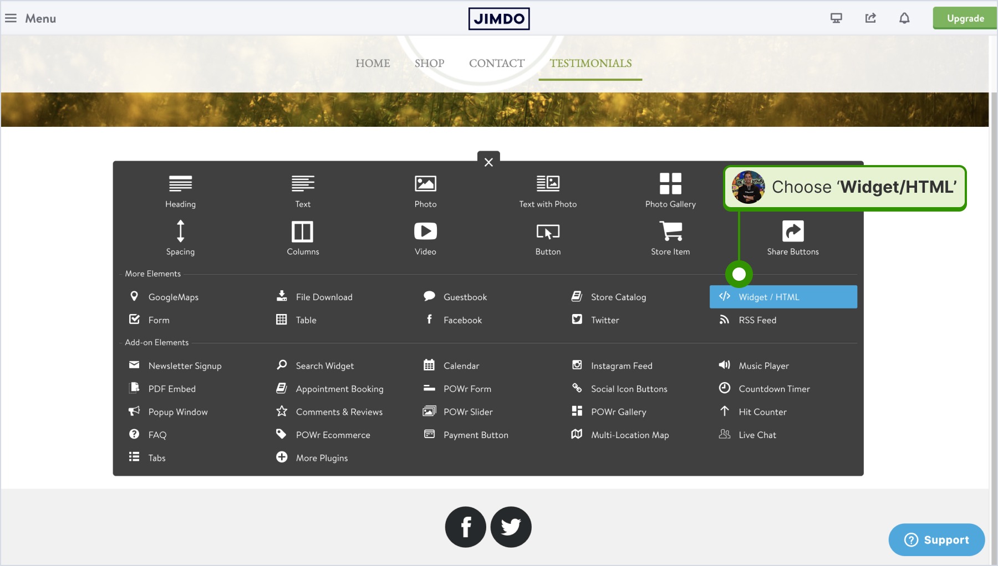Add a Heading element
998x566 pixels.
coord(180,191)
